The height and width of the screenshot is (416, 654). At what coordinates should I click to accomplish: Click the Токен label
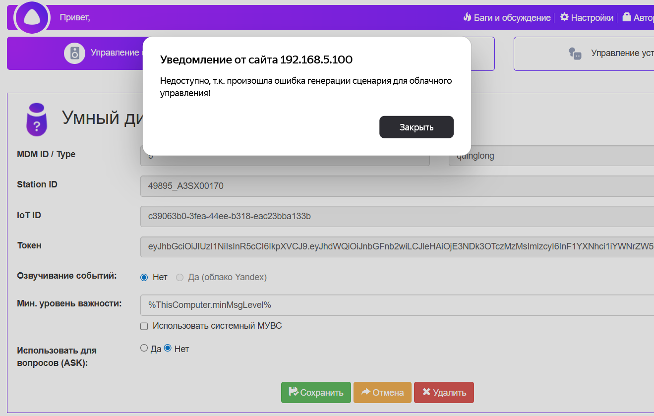pyautogui.click(x=29, y=245)
